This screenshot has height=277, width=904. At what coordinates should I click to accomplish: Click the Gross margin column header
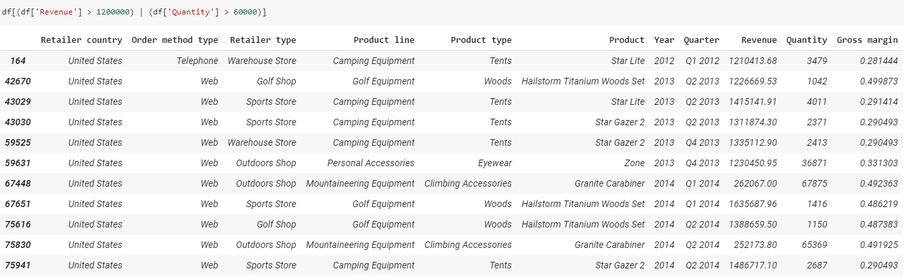(867, 40)
